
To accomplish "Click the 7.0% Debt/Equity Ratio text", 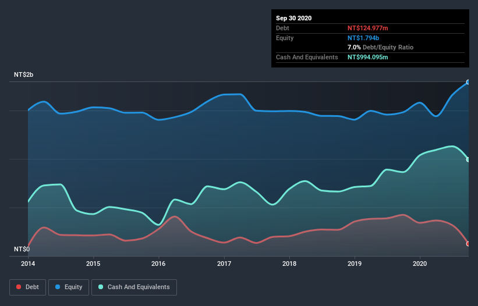I will 380,47.
